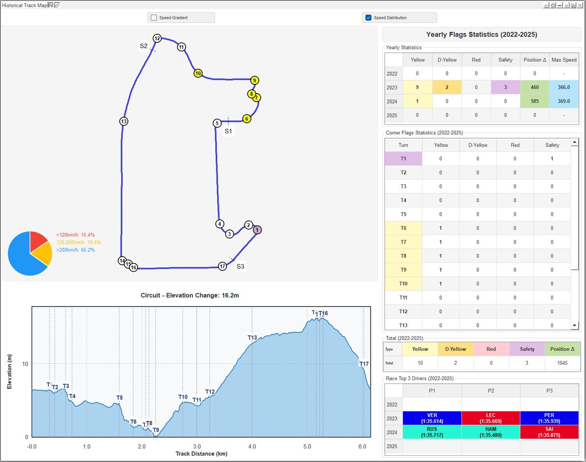The image size is (586, 462).
Task: Click the 2024 Position Δ cell showing 585
Action: click(535, 101)
